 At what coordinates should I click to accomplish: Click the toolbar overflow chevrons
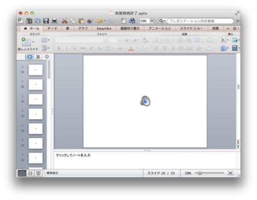237,21
